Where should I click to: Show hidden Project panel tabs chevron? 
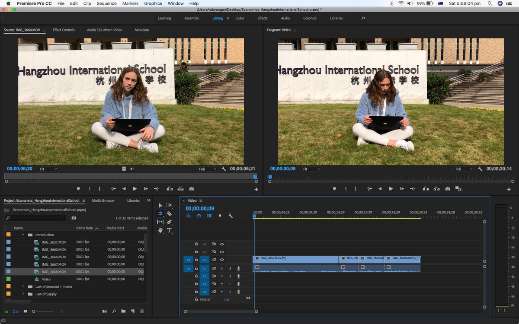click(x=149, y=200)
